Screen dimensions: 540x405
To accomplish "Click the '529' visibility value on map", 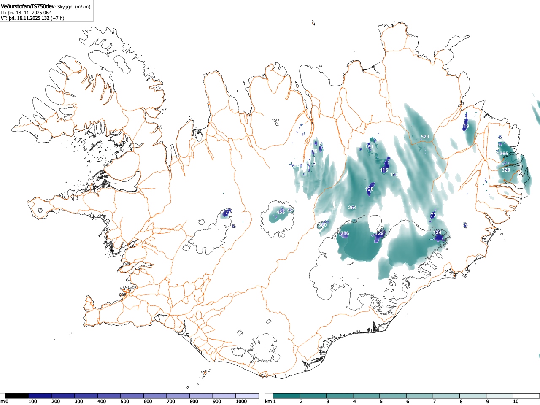I will pos(425,137).
